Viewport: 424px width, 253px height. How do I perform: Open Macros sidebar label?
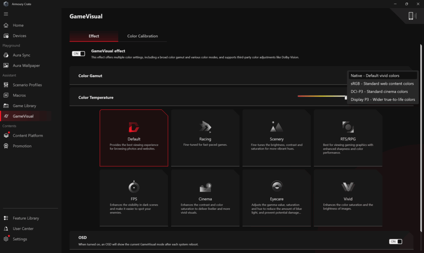19,95
